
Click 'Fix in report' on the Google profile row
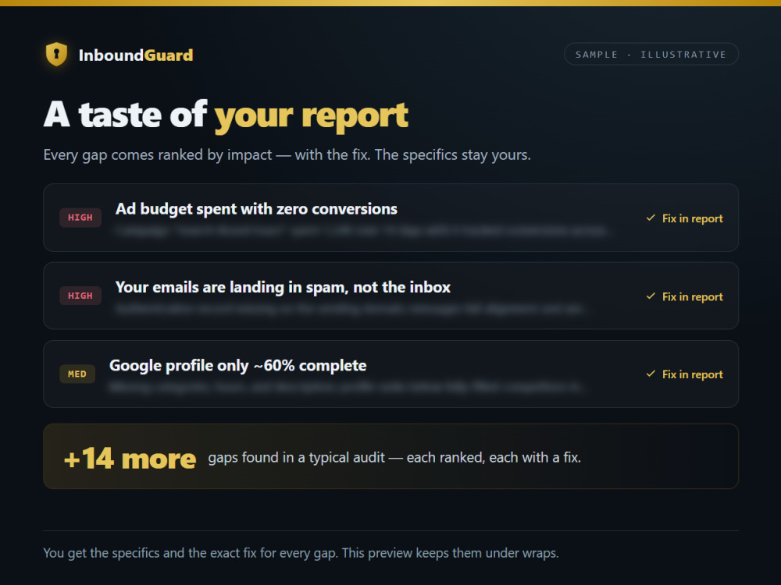click(x=692, y=374)
